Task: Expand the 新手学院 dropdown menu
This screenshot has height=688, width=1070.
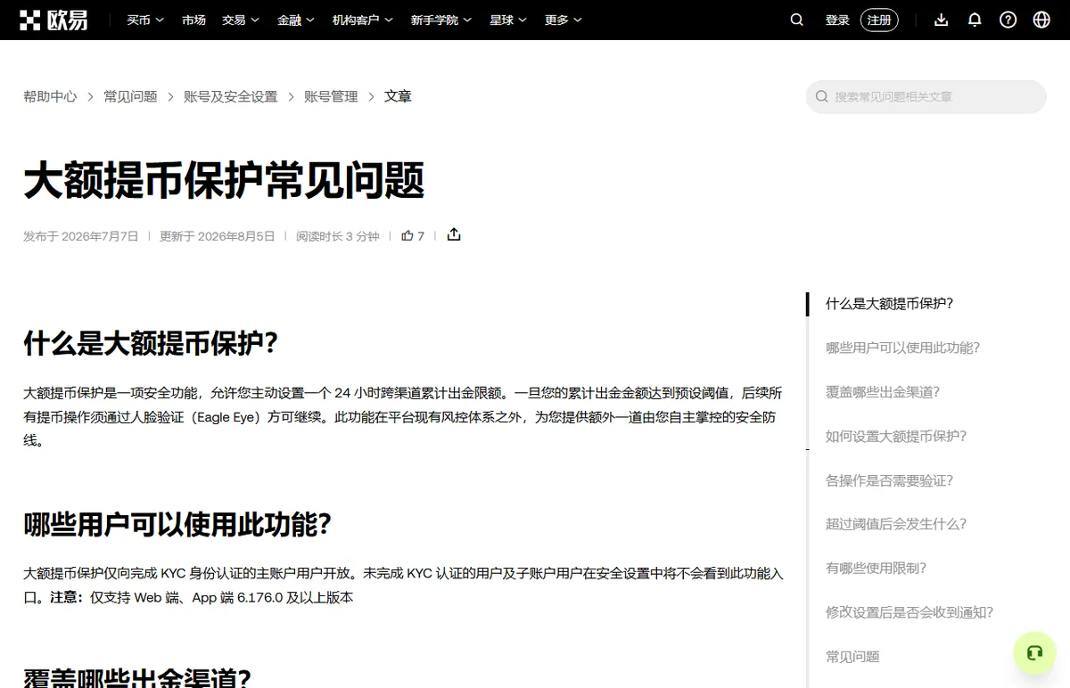Action: 441,20
